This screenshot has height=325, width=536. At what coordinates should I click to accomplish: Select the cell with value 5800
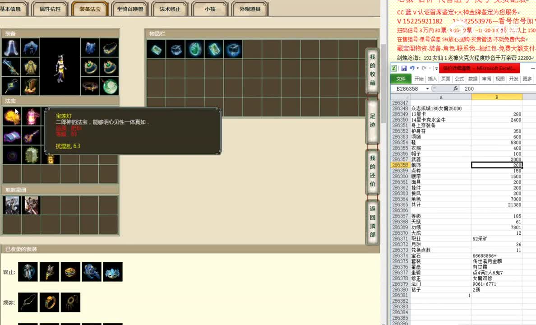497,142
